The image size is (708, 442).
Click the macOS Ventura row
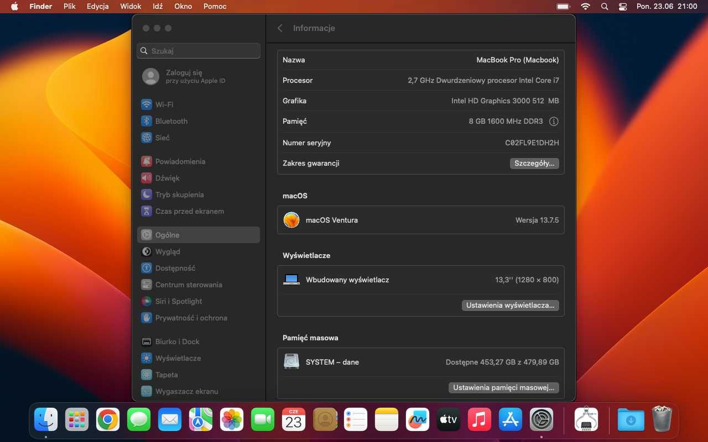pyautogui.click(x=421, y=220)
